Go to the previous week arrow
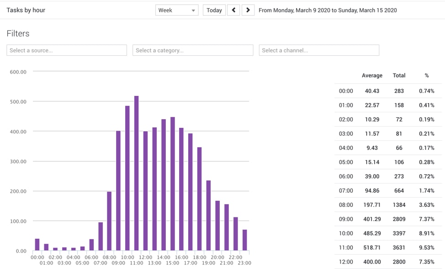The height and width of the screenshot is (269, 445). coord(233,10)
